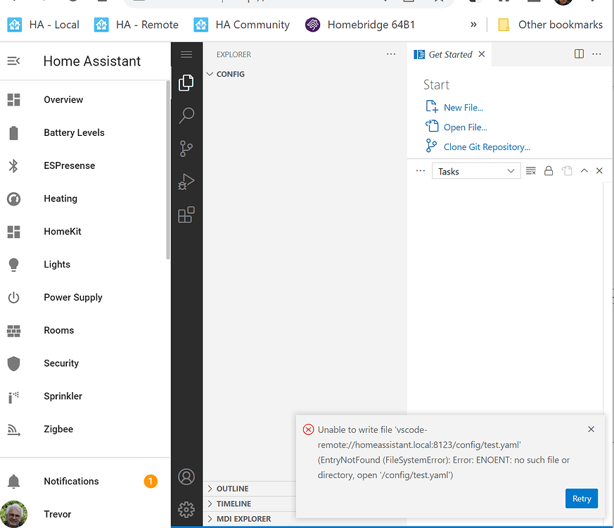Viewport: 614px width, 528px height.
Task: Toggle output auto scroll lock
Action: pyautogui.click(x=549, y=171)
